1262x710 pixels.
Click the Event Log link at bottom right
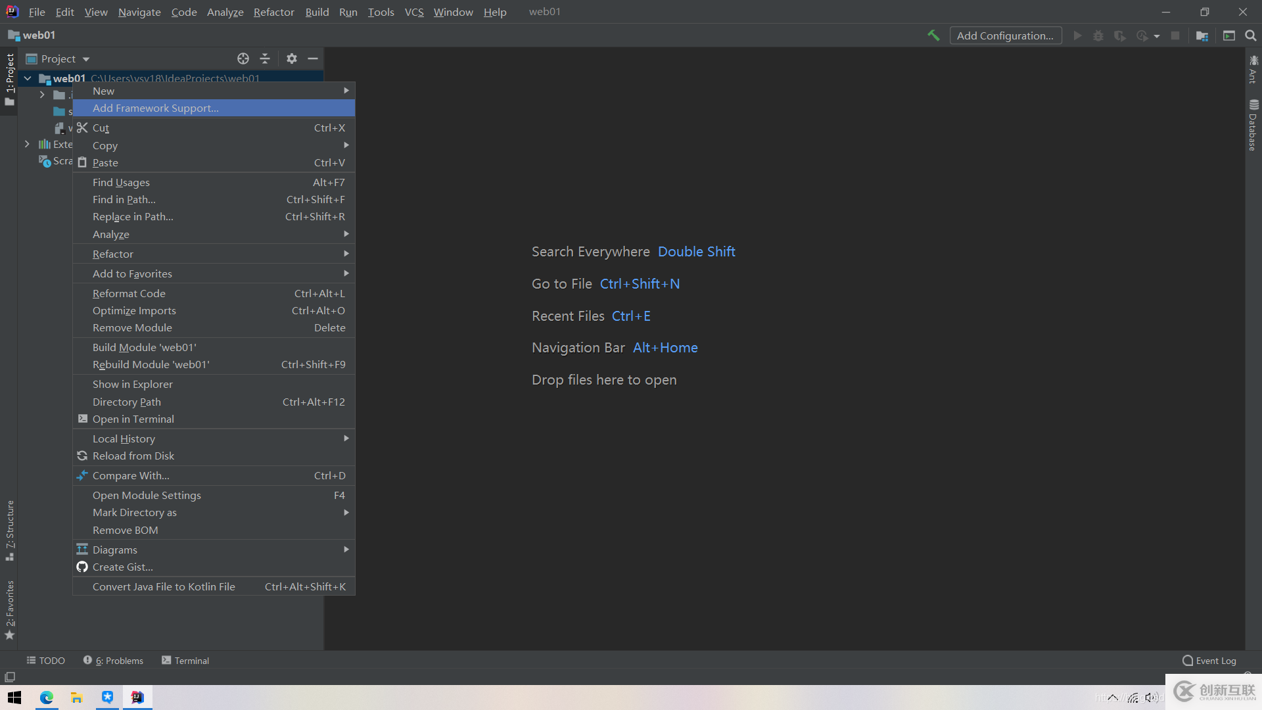(x=1210, y=661)
